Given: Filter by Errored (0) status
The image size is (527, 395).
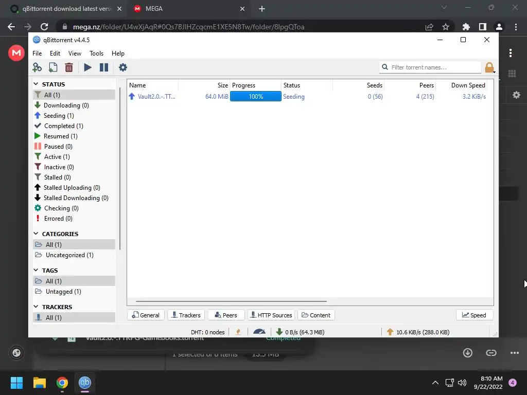Looking at the screenshot, I should [x=74, y=218].
